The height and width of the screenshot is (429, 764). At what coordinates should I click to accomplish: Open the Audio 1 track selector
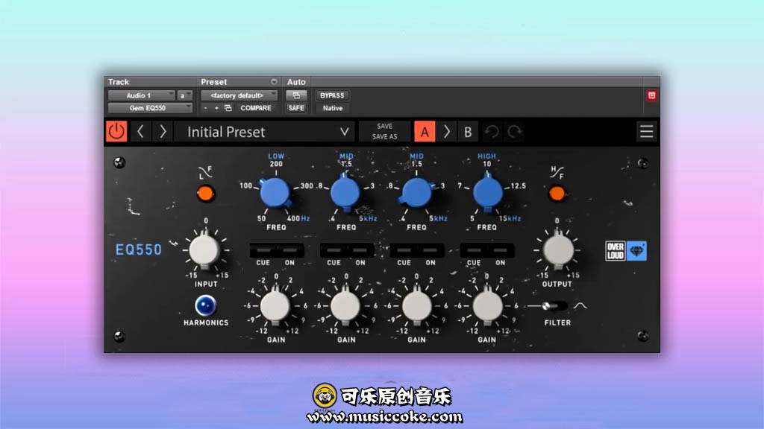coord(141,95)
